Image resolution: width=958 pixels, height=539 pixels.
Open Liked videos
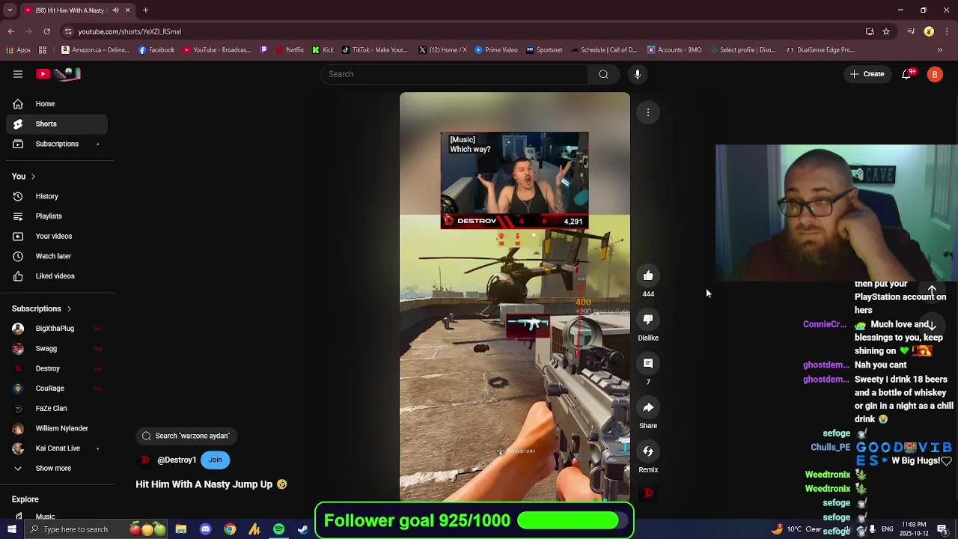coord(57,276)
